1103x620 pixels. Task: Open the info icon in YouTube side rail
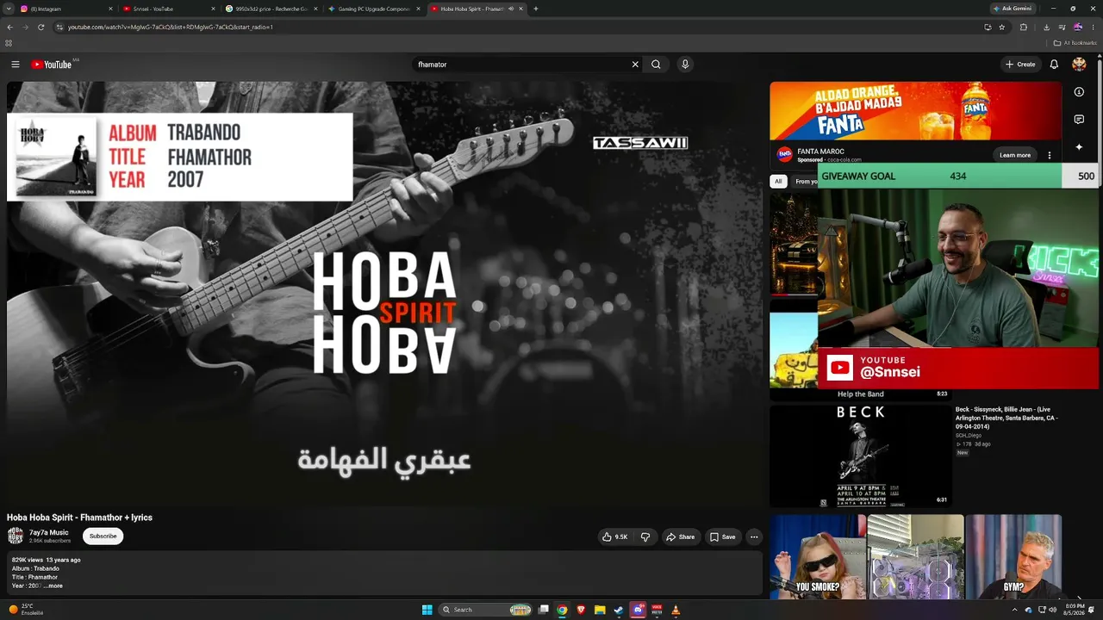[1079, 92]
